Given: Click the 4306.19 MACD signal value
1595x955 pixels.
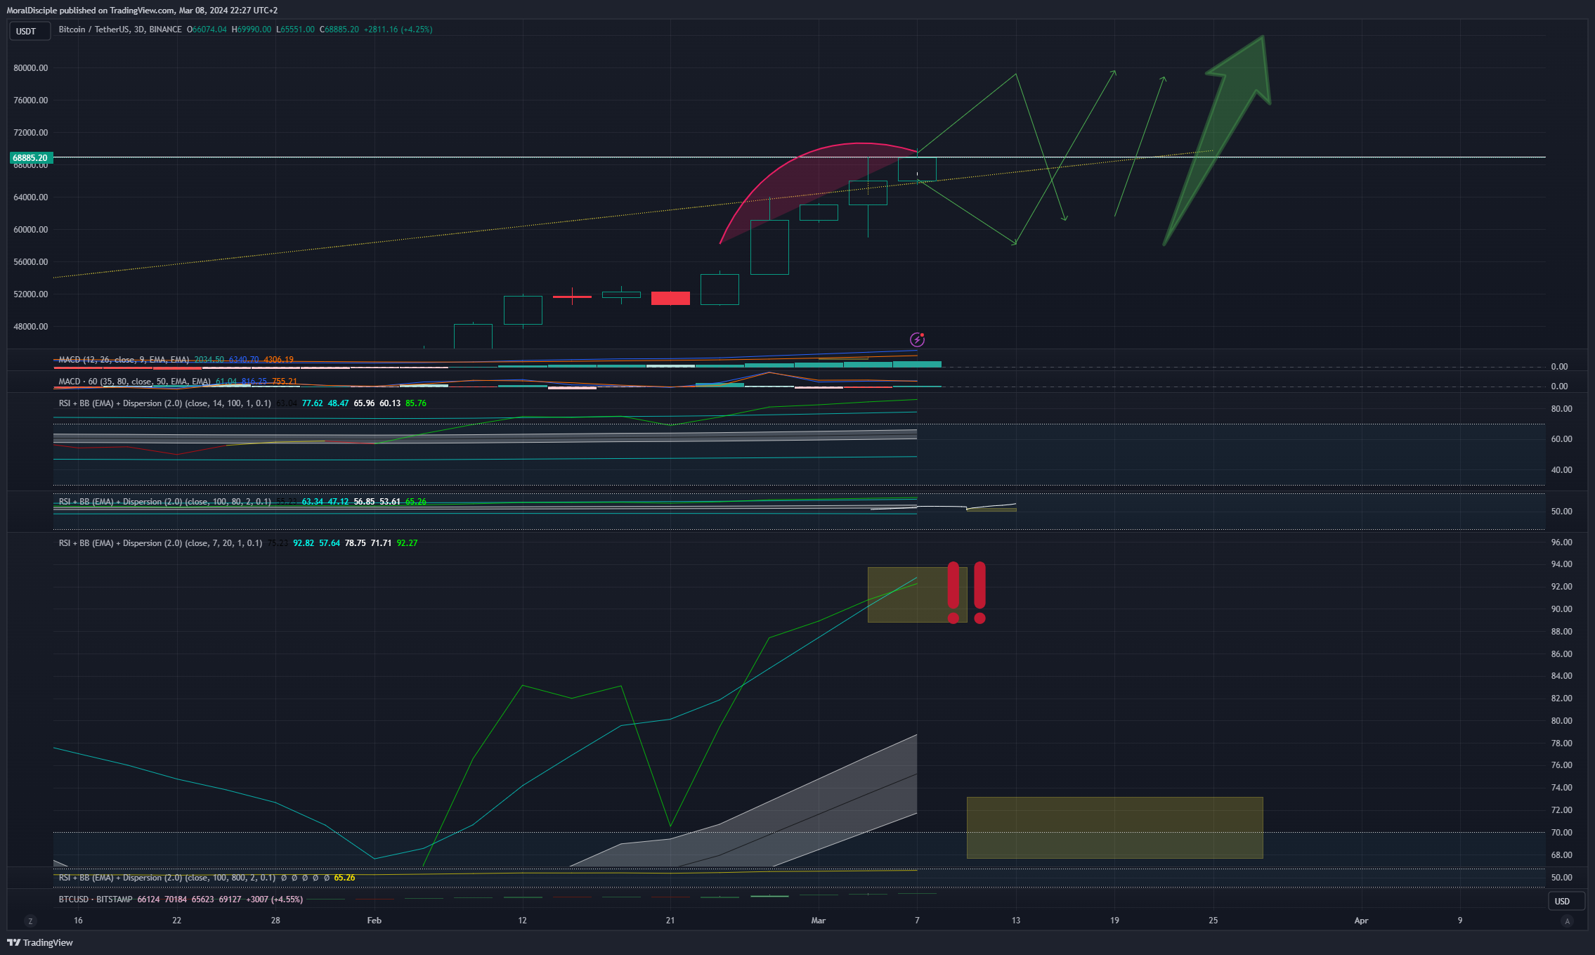Looking at the screenshot, I should [278, 360].
